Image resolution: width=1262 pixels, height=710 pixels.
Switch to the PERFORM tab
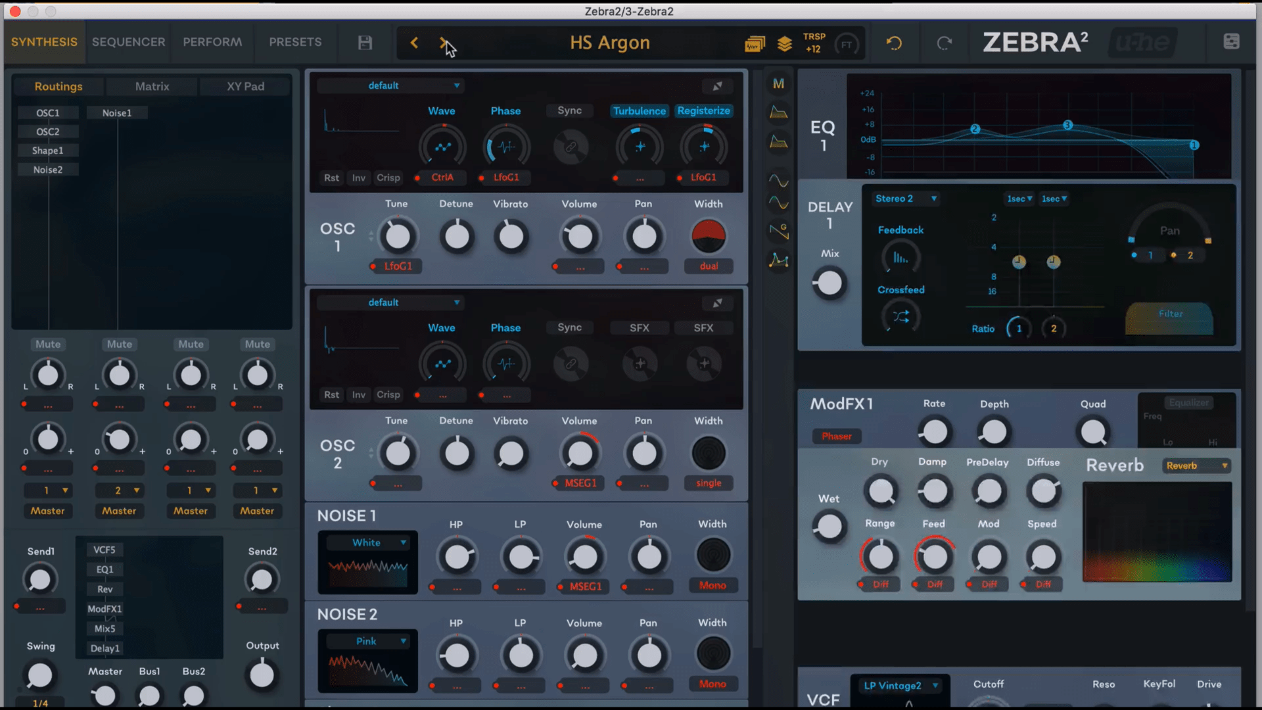point(212,42)
